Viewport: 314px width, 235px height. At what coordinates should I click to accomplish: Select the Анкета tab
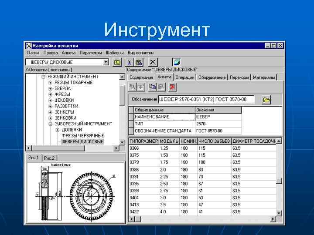[164, 77]
